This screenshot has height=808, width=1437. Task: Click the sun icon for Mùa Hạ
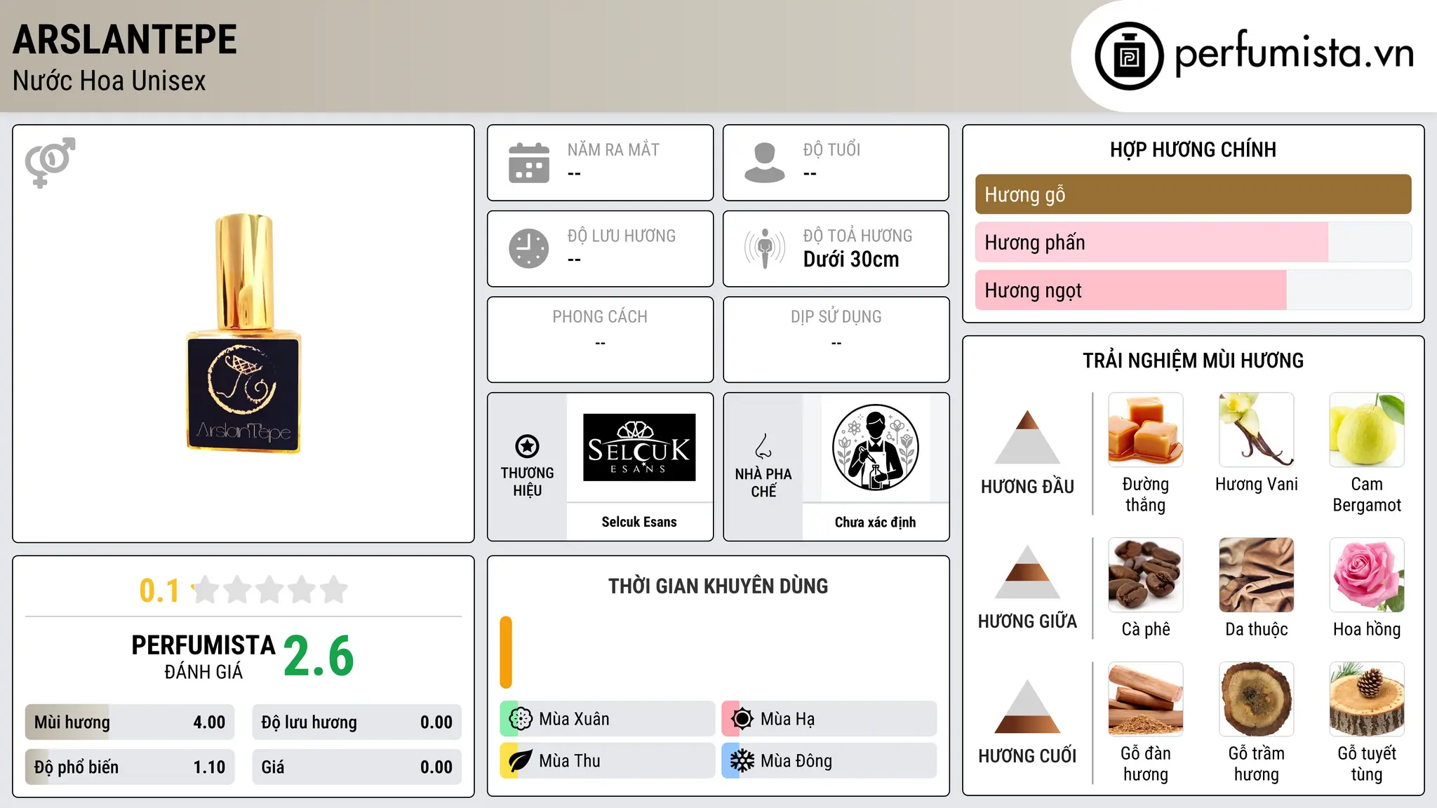(x=742, y=719)
